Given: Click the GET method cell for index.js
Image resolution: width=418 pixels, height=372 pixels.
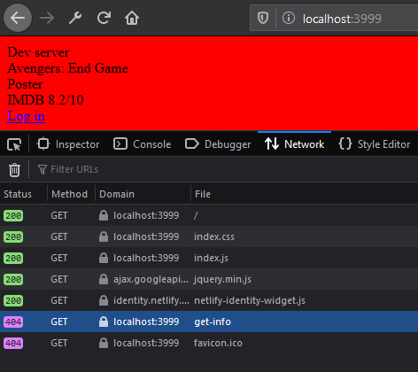Looking at the screenshot, I should pyautogui.click(x=59, y=258).
